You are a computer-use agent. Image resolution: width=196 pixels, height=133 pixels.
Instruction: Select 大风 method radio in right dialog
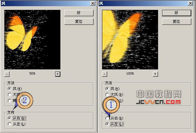107,95
